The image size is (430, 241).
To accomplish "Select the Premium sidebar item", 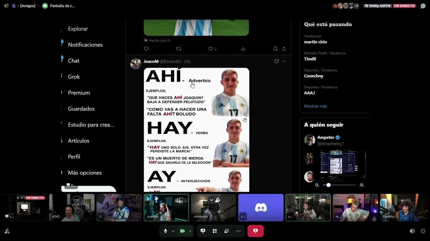I will point(79,93).
